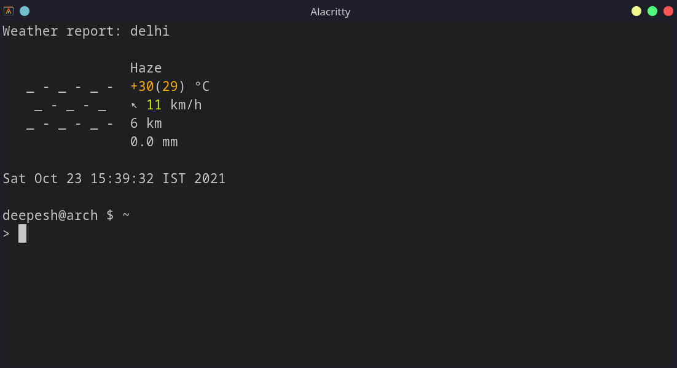Screen dimensions: 677x368
Task: Click the wind speed "11 km/h"
Action: click(174, 105)
